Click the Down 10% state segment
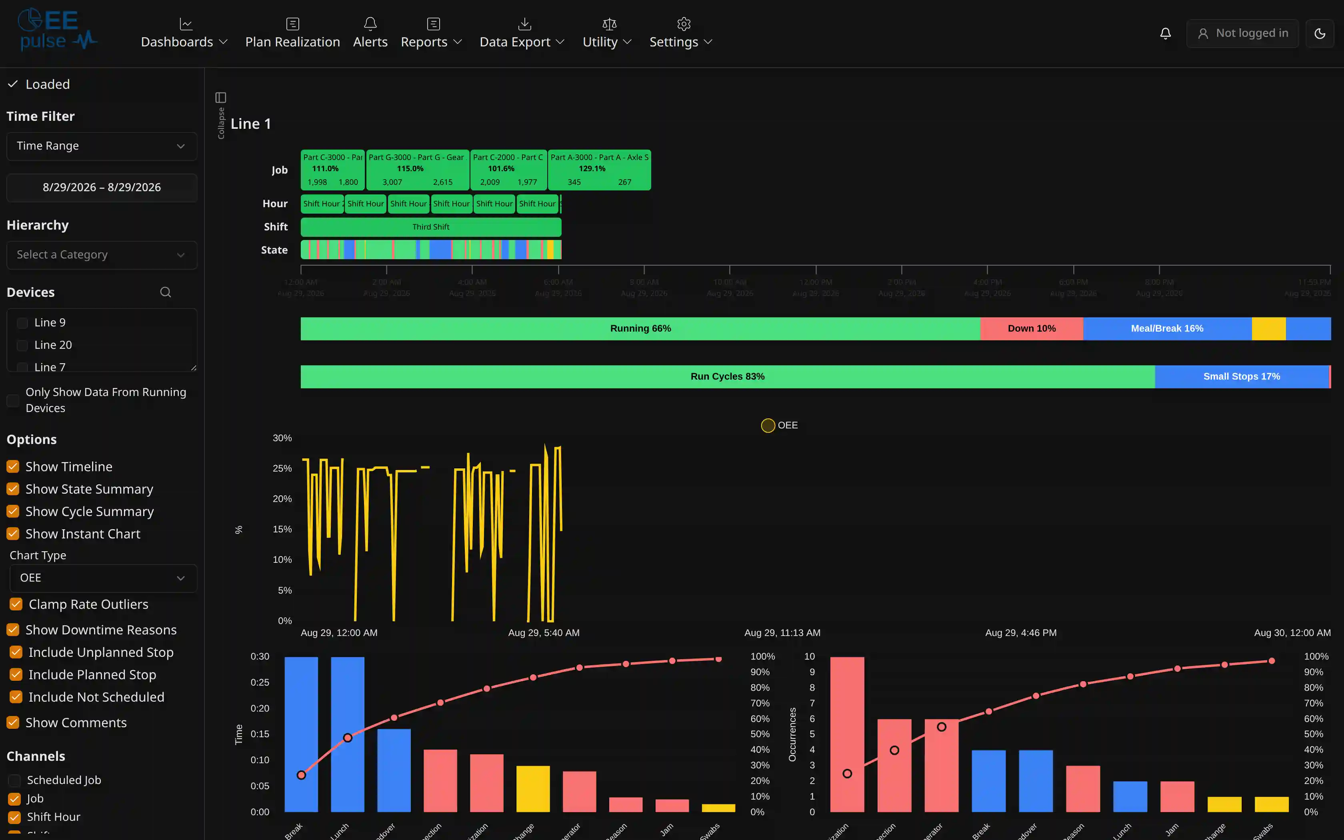1344x840 pixels. [1032, 329]
